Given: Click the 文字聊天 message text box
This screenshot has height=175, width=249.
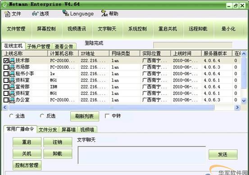Looking at the screenshot, I should point(142,155).
